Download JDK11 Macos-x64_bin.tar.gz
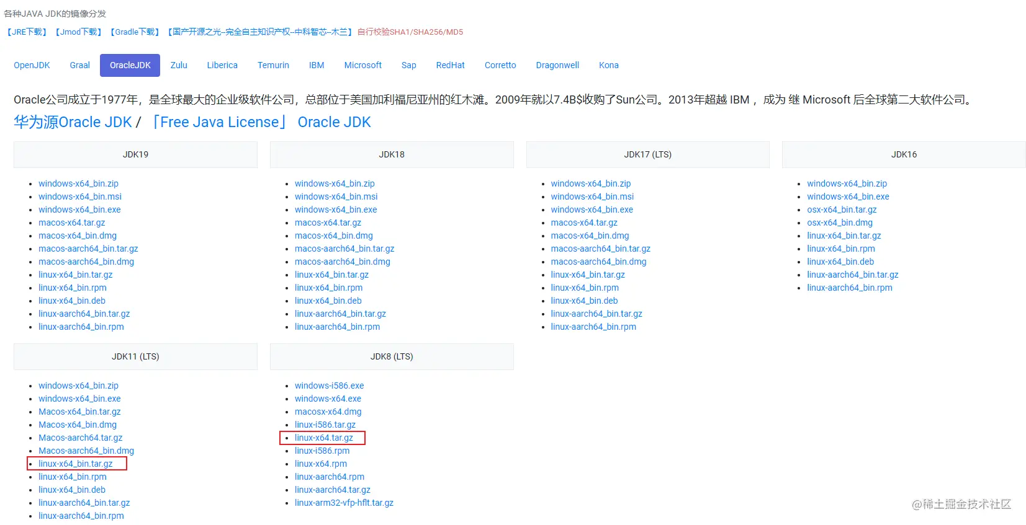 pyautogui.click(x=79, y=412)
